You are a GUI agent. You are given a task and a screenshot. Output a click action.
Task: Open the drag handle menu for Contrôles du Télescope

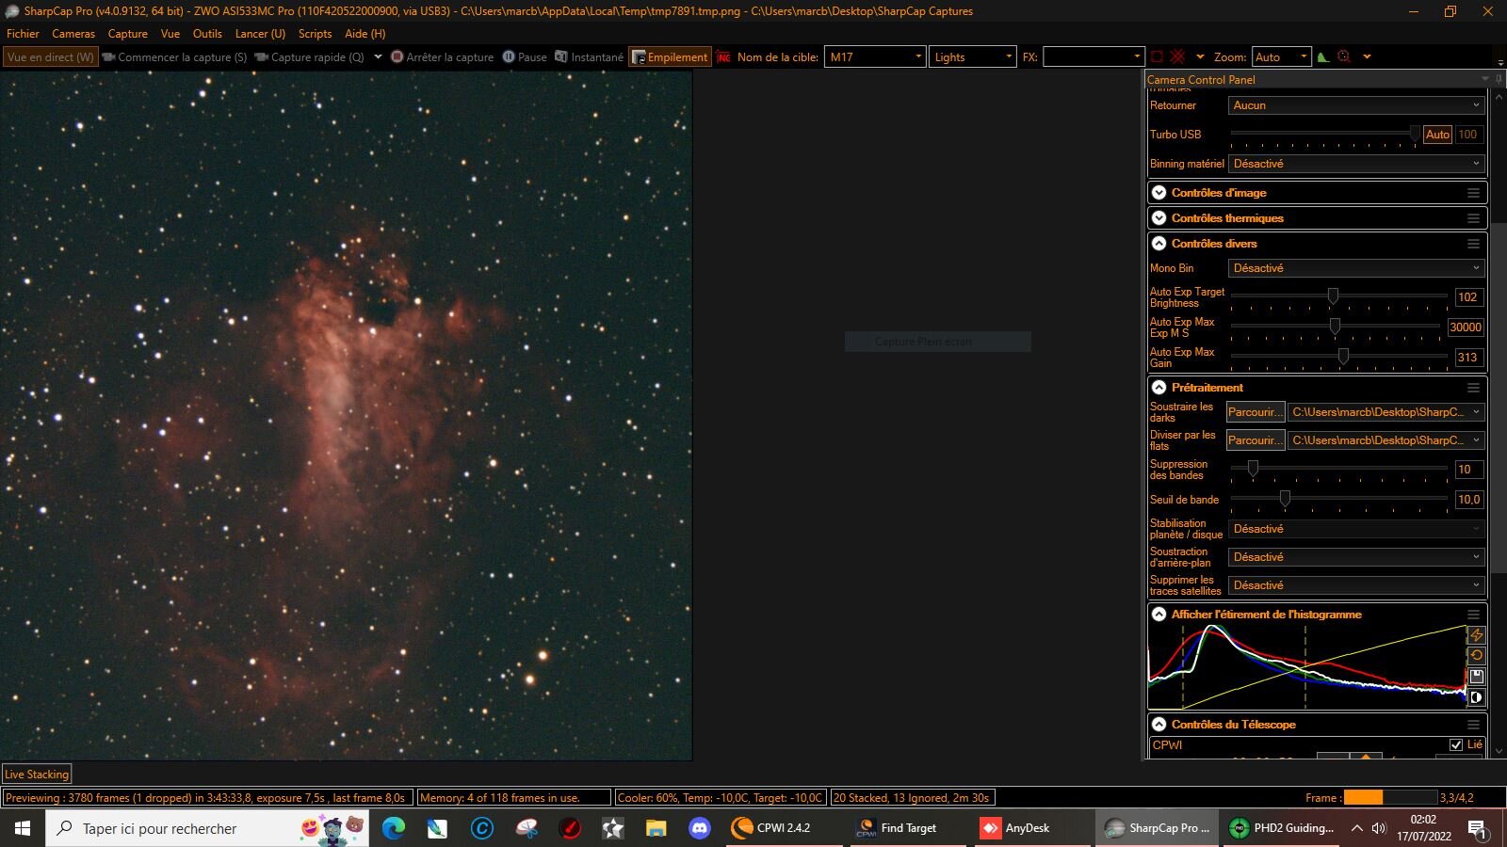(1473, 725)
